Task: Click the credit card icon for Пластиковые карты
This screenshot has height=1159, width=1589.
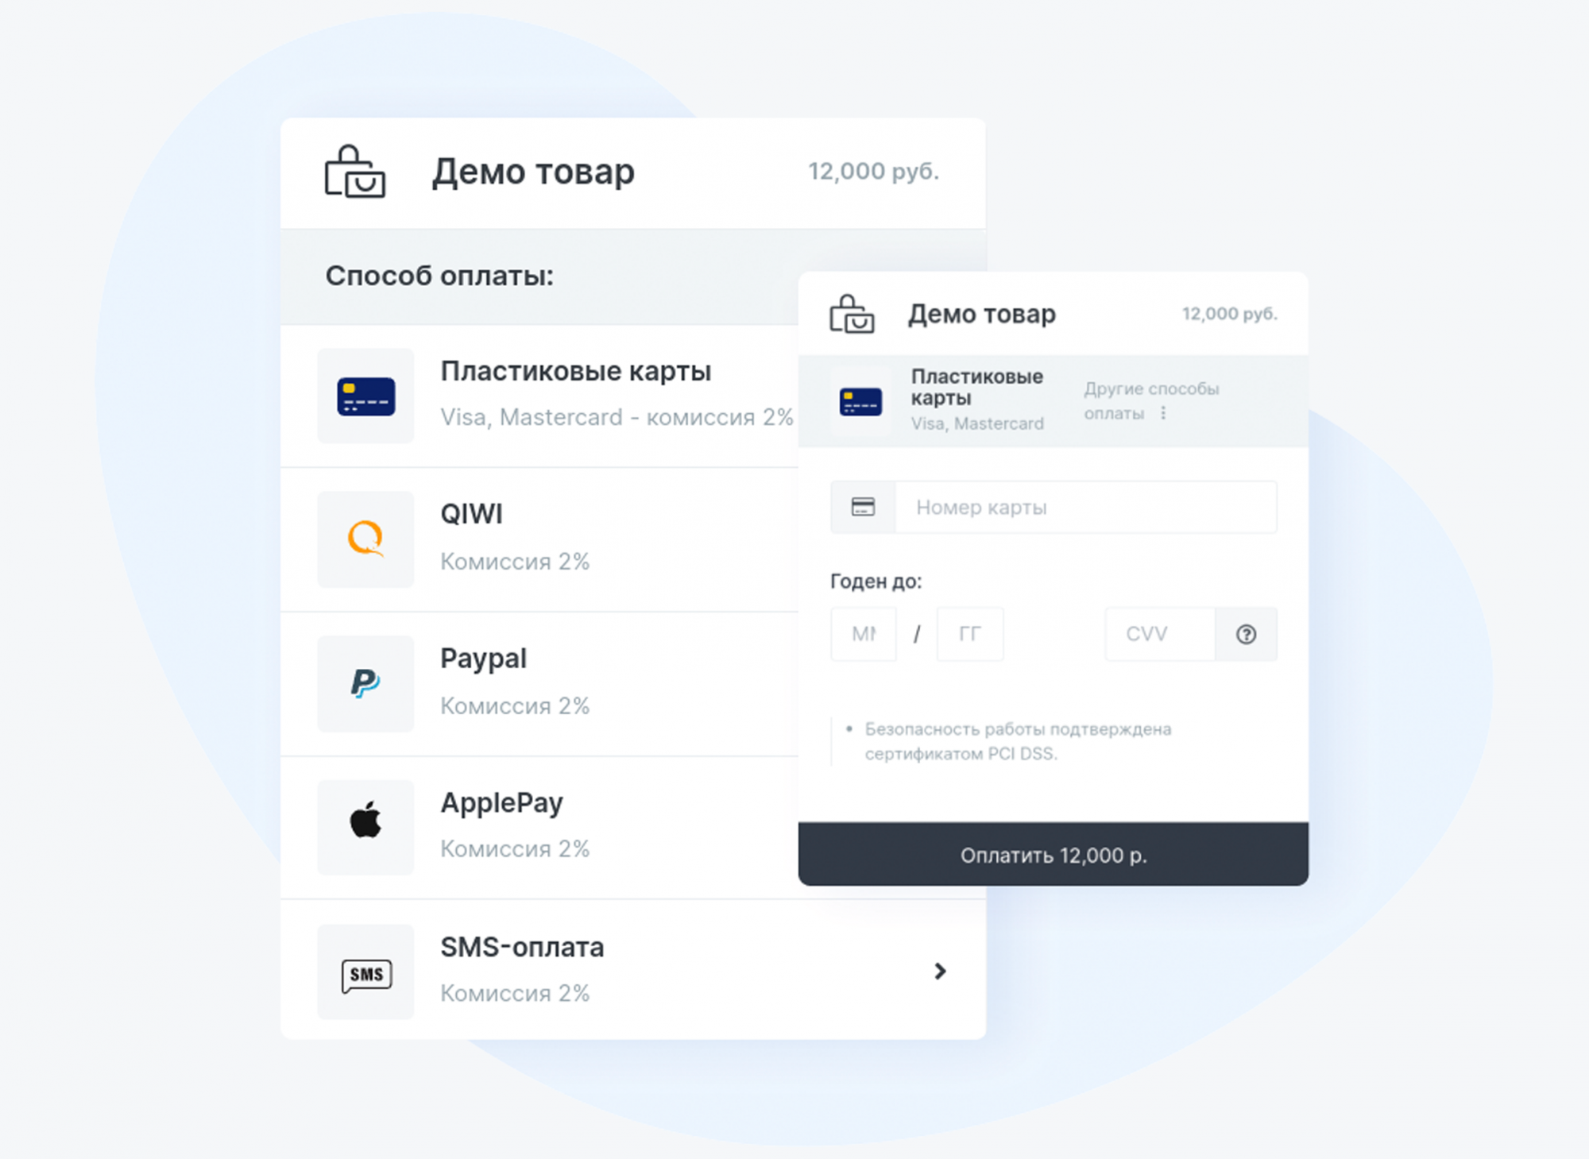Action: point(365,396)
